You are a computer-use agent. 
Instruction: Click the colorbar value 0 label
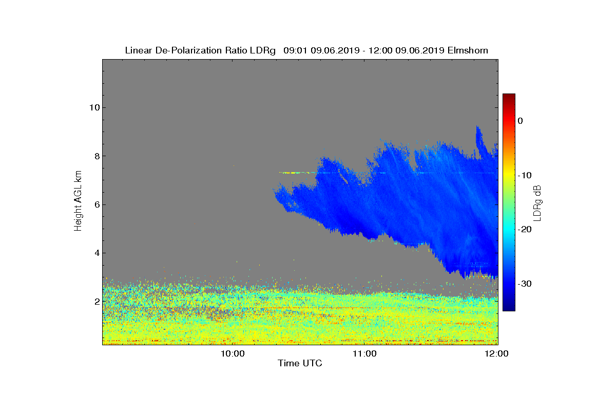click(x=520, y=121)
